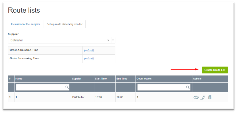Viewport: 237px width, 113px height.
Task: Set Order Processing Time value
Action: pos(89,59)
